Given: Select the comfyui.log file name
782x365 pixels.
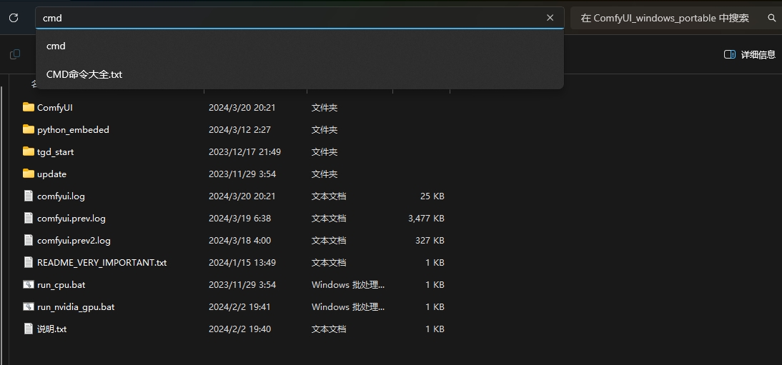Looking at the screenshot, I should coord(61,196).
